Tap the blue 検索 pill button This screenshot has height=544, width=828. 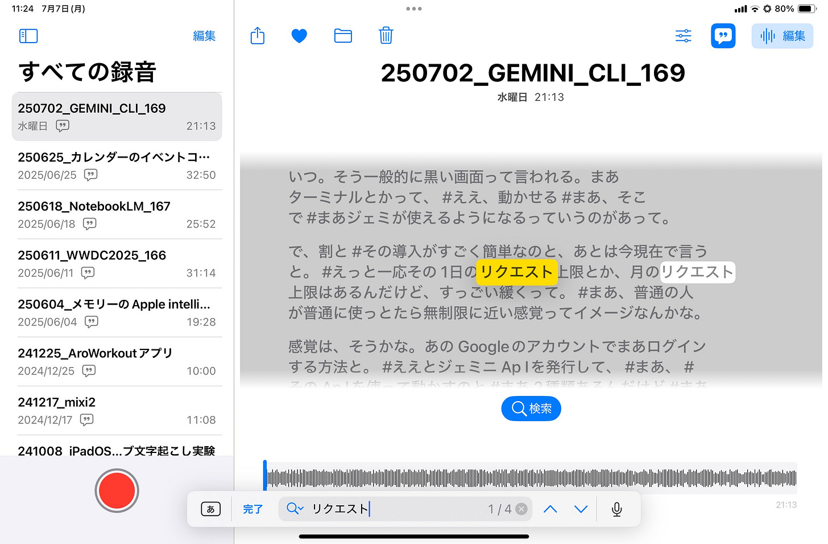pyautogui.click(x=531, y=409)
